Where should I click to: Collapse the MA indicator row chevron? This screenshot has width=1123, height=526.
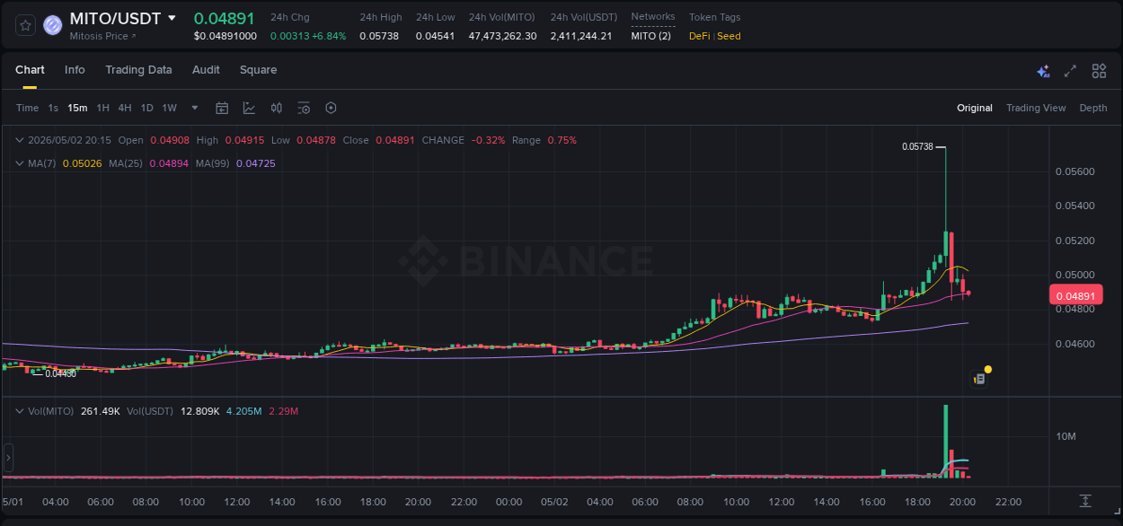coord(20,163)
